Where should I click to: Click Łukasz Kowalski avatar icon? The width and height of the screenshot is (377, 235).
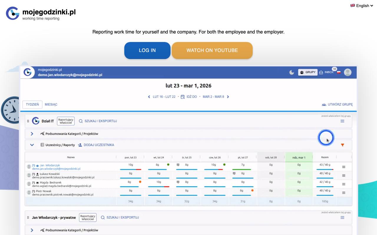(x=29, y=175)
